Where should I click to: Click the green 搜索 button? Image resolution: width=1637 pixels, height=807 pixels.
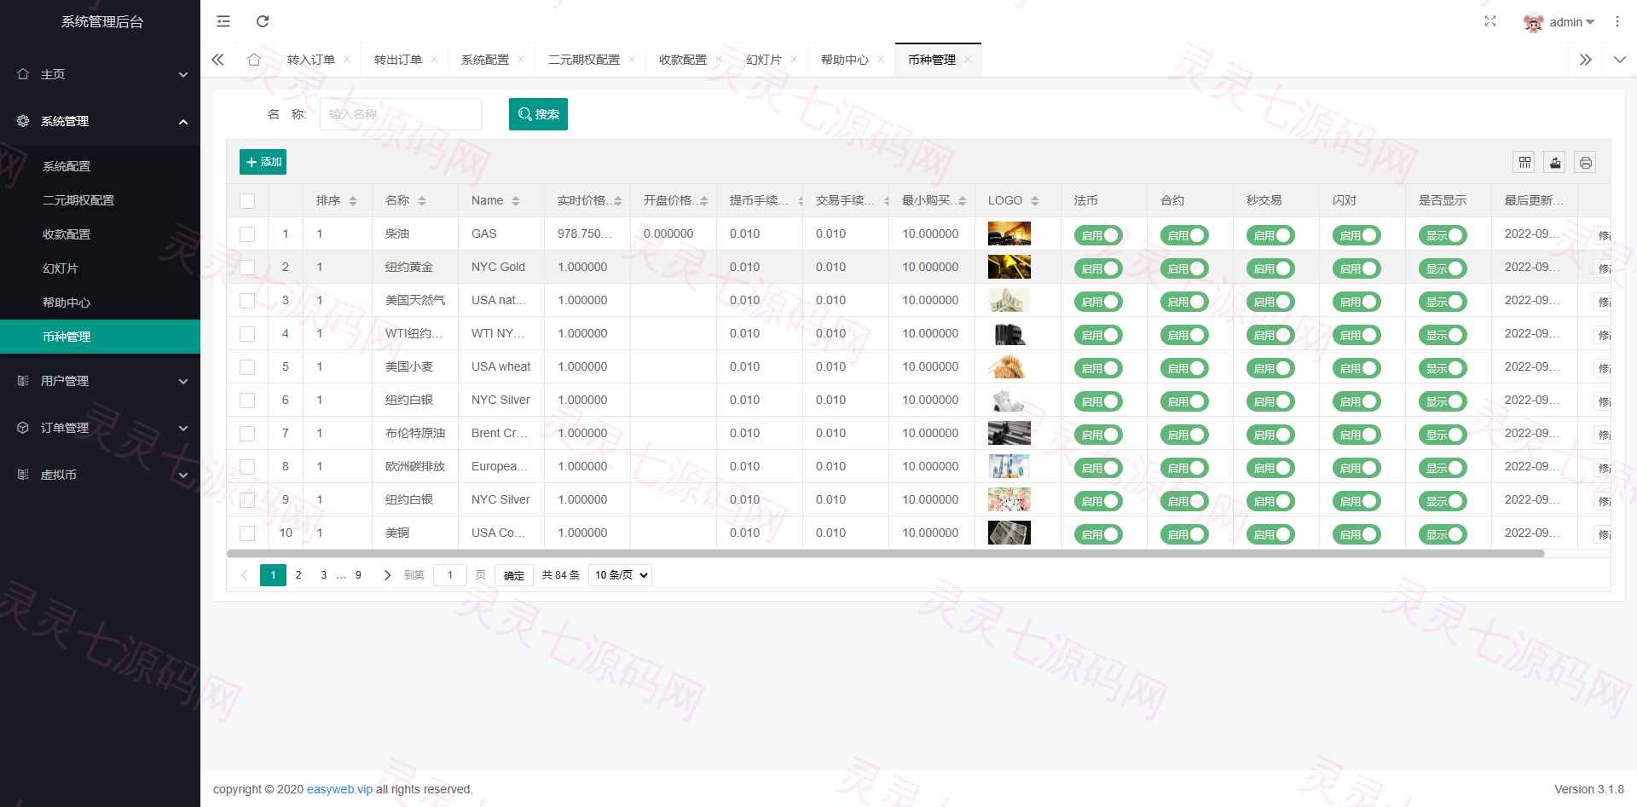coord(538,114)
